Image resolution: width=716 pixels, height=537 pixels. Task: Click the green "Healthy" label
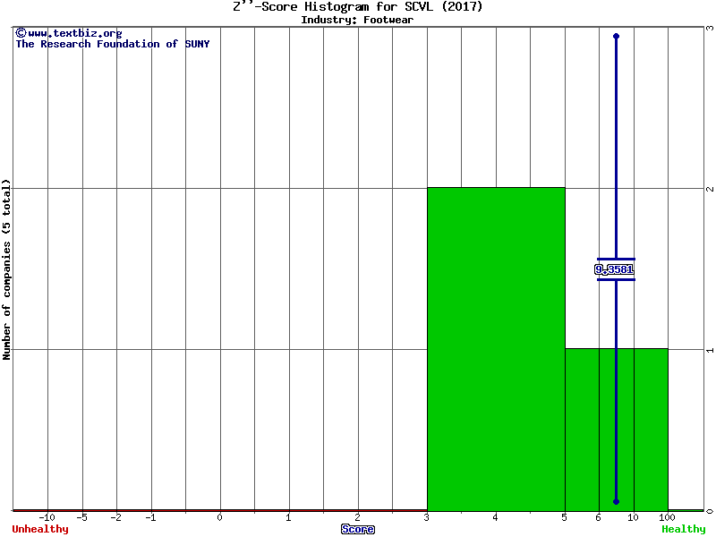[684, 529]
